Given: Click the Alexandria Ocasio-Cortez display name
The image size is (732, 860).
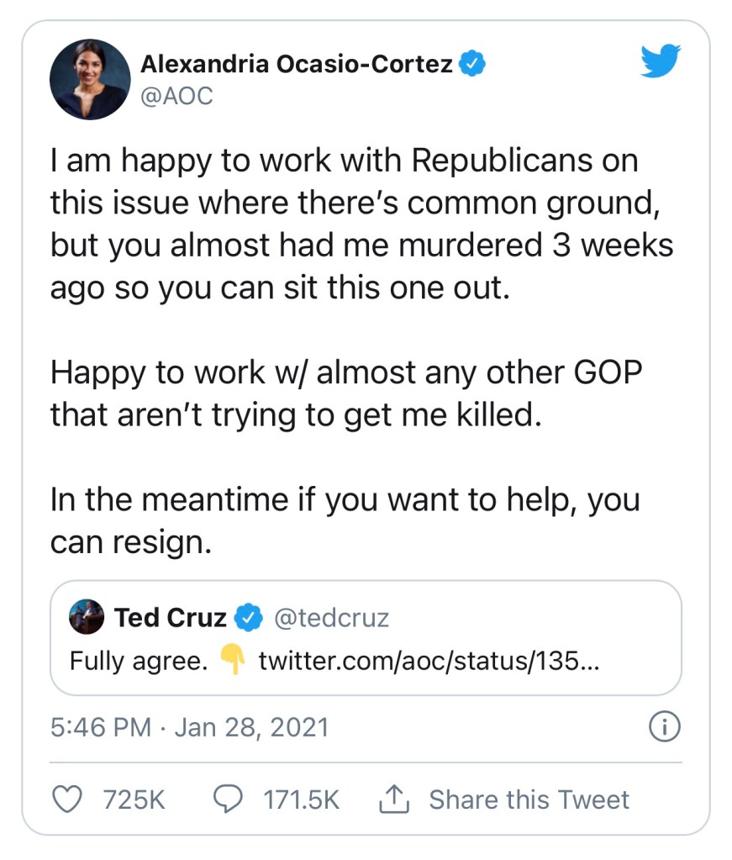Looking at the screenshot, I should tap(297, 63).
